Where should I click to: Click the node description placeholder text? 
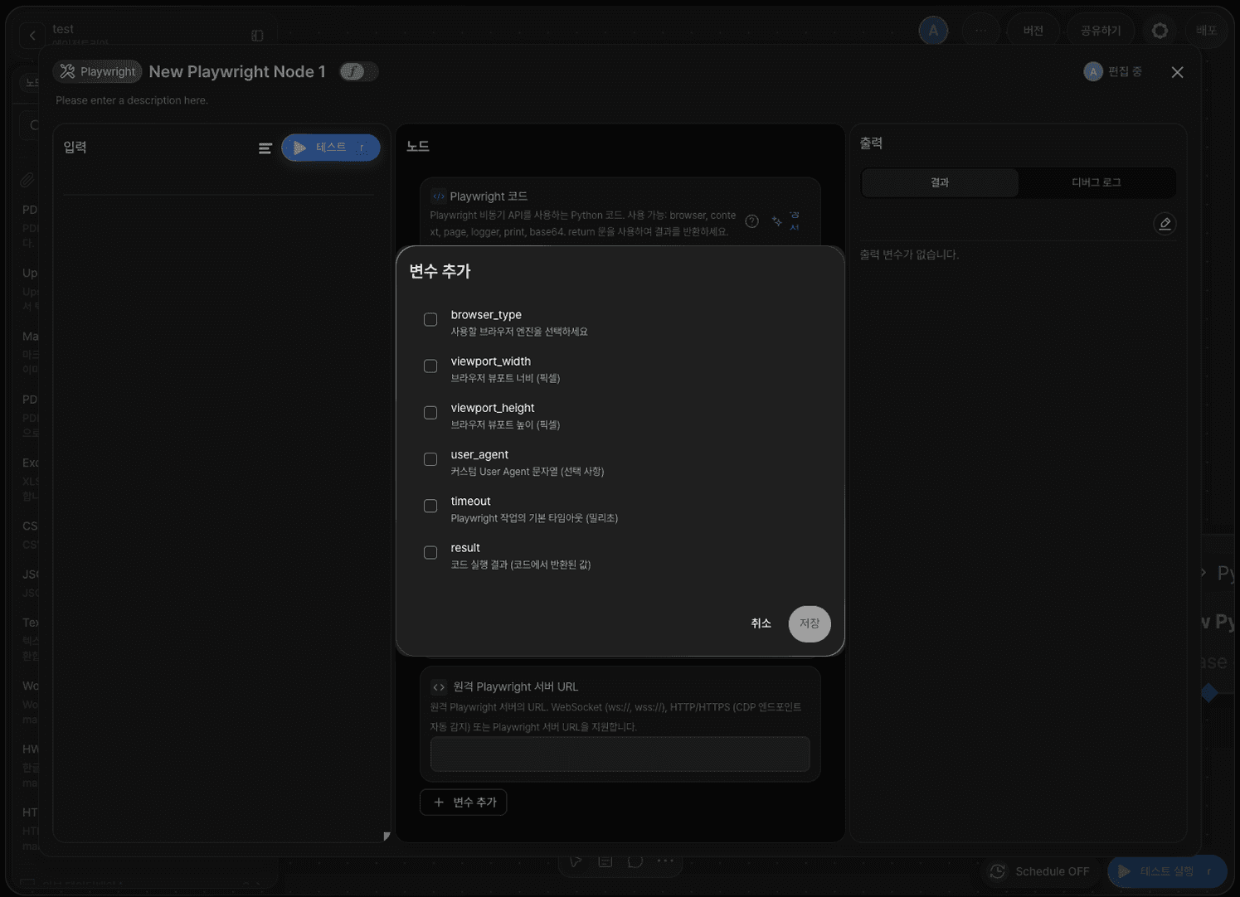(132, 100)
